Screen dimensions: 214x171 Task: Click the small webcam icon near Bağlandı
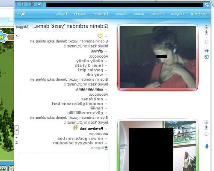(106, 148)
